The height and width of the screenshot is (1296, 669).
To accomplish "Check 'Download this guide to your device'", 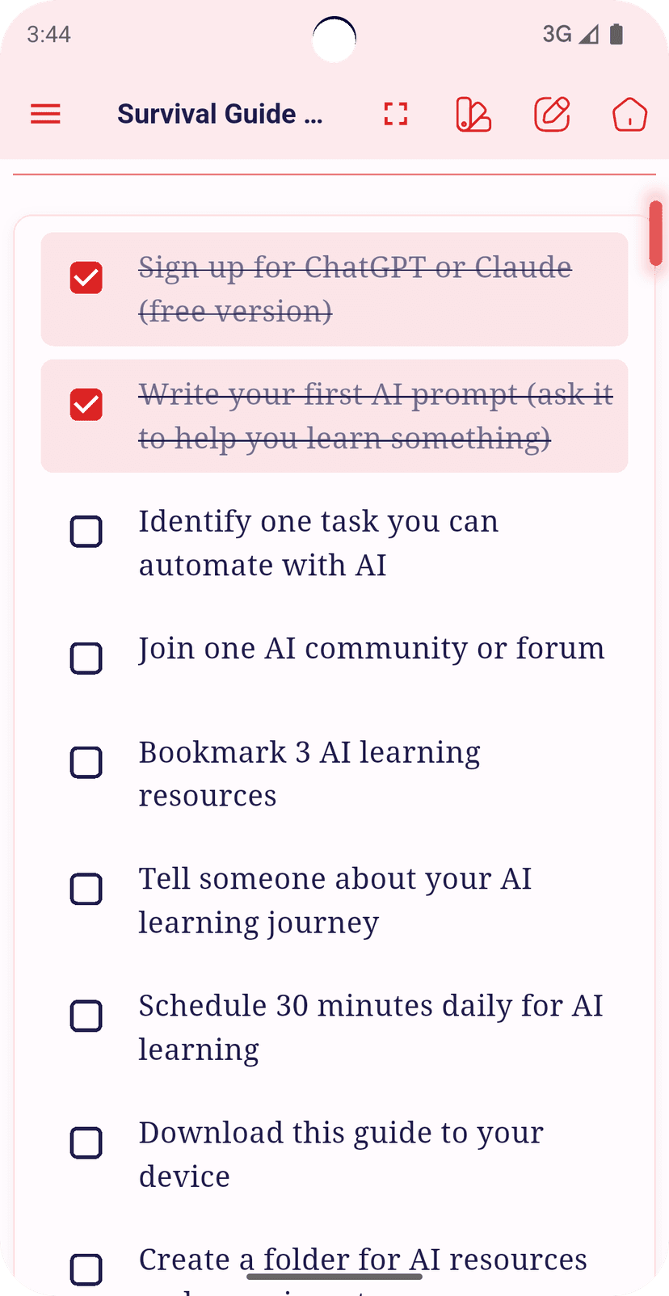I will [x=86, y=1143].
